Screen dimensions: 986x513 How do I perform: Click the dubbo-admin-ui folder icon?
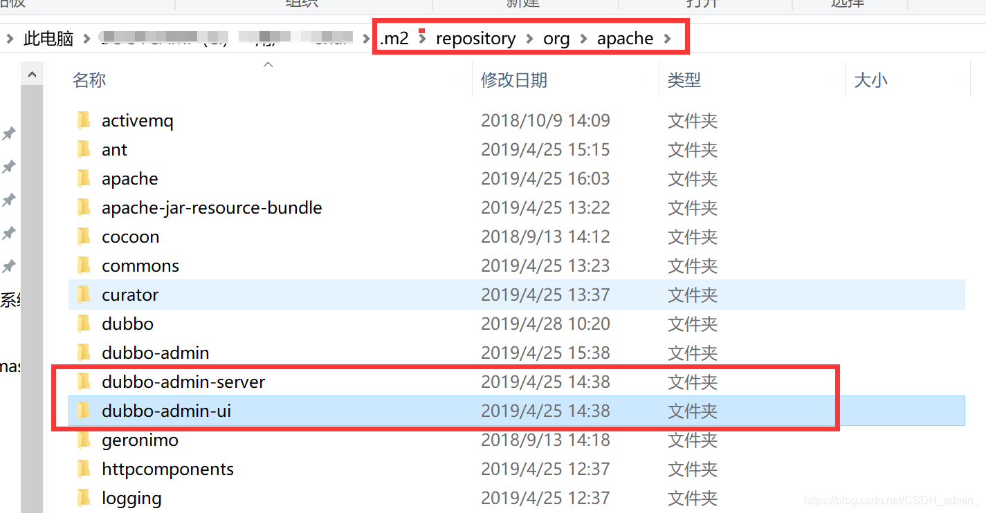[x=84, y=411]
